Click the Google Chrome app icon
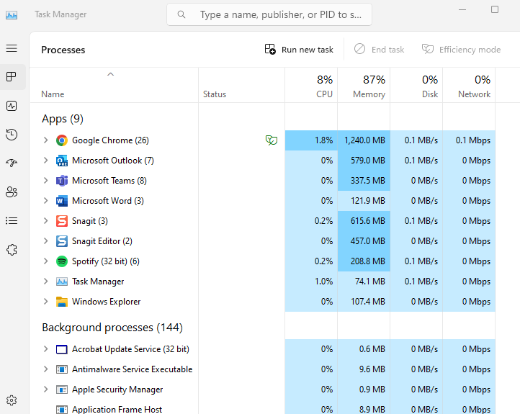 (62, 140)
